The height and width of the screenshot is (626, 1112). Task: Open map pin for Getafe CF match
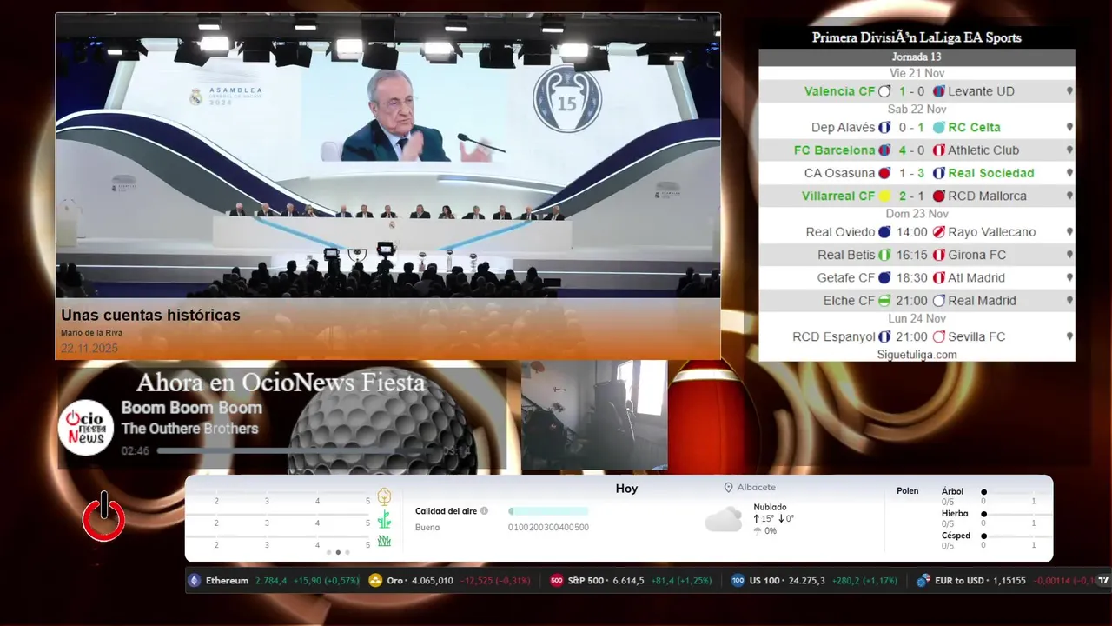(x=1069, y=277)
